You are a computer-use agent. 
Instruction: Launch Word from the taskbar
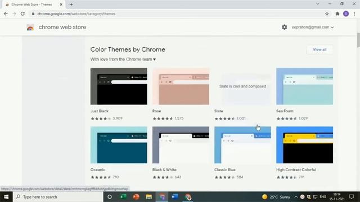(x=175, y=197)
